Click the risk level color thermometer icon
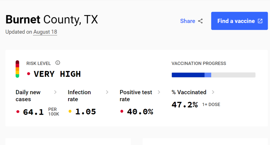The image size is (270, 145). click(x=17, y=69)
